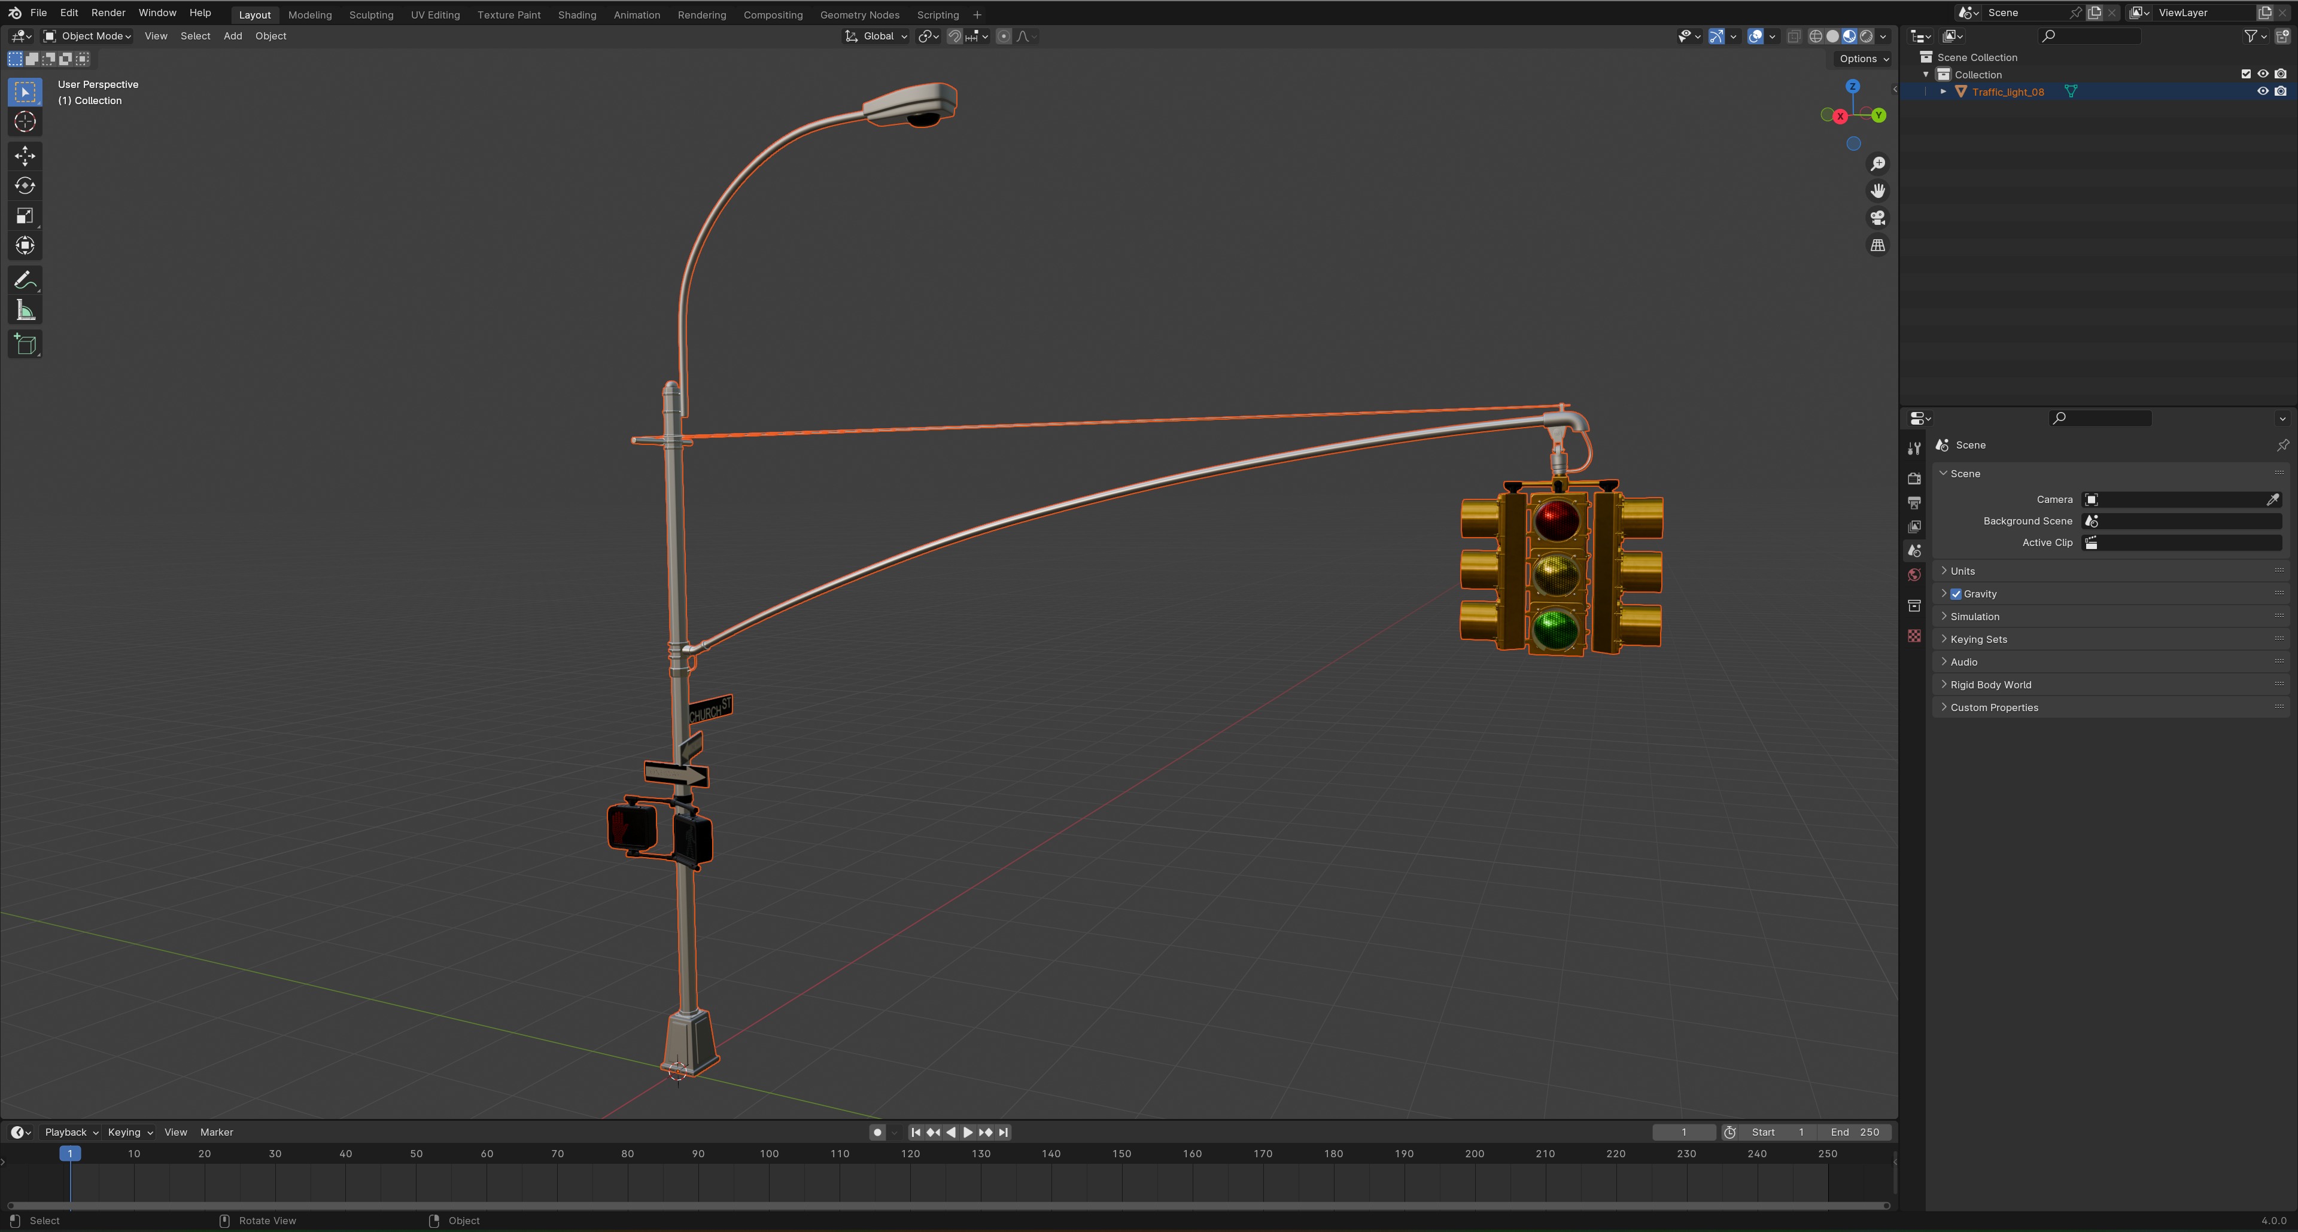2298x1232 pixels.
Task: Toggle the Gravity checkbox
Action: tap(1956, 594)
